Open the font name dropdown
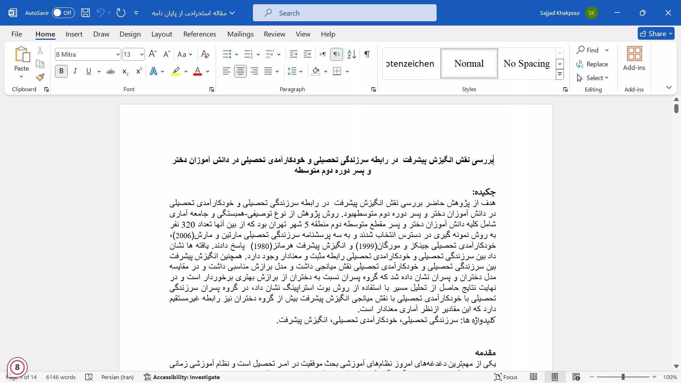The width and height of the screenshot is (681, 383). (118, 54)
